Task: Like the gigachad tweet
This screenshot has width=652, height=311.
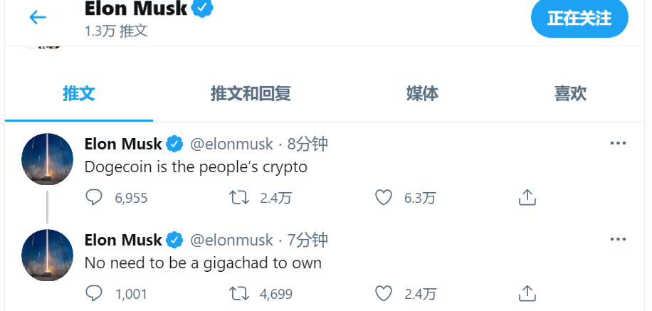Action: pyautogui.click(x=384, y=293)
